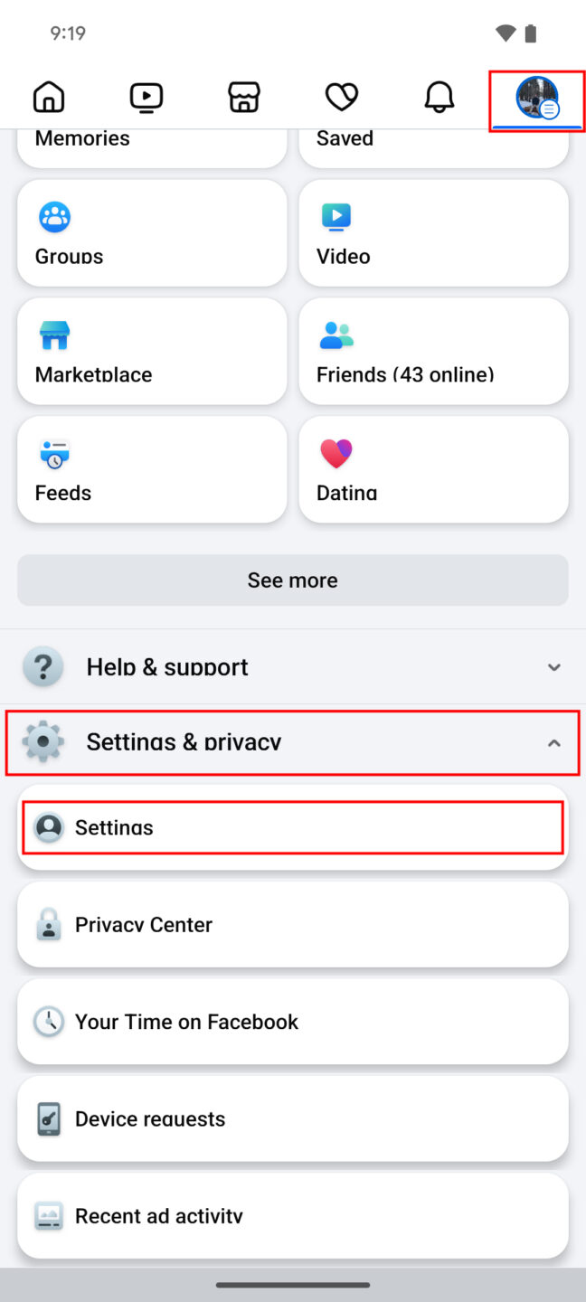Select the Video tab icon in top navigation
This screenshot has height=1302, width=586.
click(146, 97)
